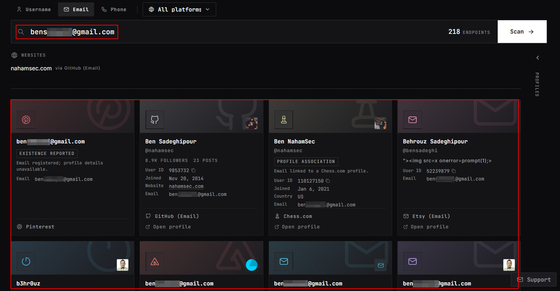Click the Websites globe icon
The image size is (560, 291).
pos(14,55)
